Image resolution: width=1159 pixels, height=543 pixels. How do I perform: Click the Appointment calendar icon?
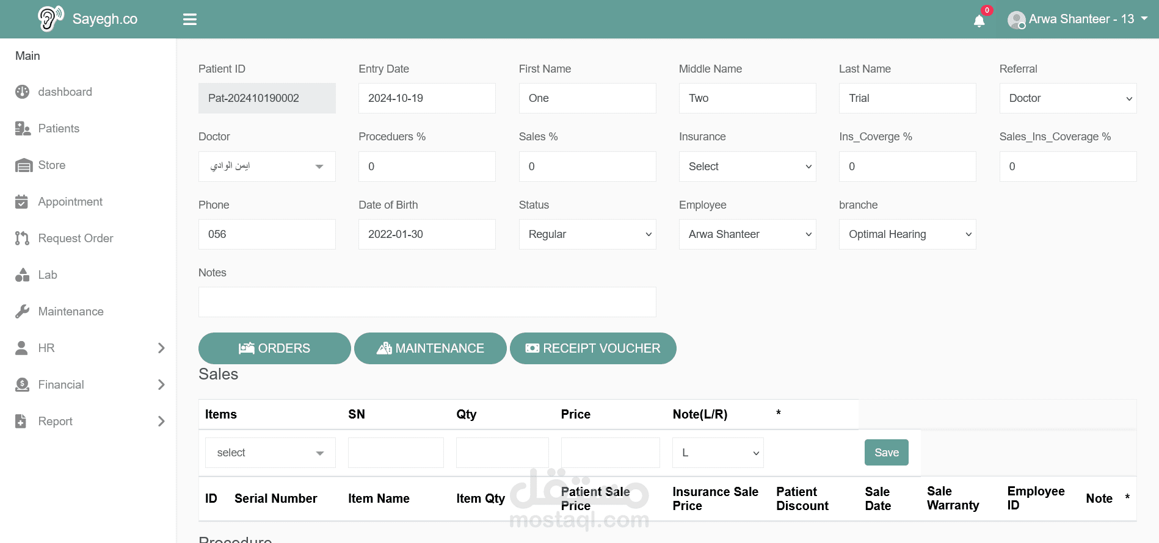(x=22, y=202)
